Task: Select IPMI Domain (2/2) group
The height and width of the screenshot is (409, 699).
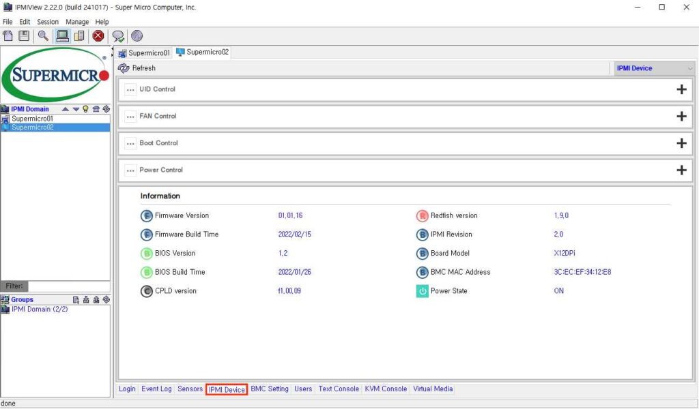Action: 40,309
